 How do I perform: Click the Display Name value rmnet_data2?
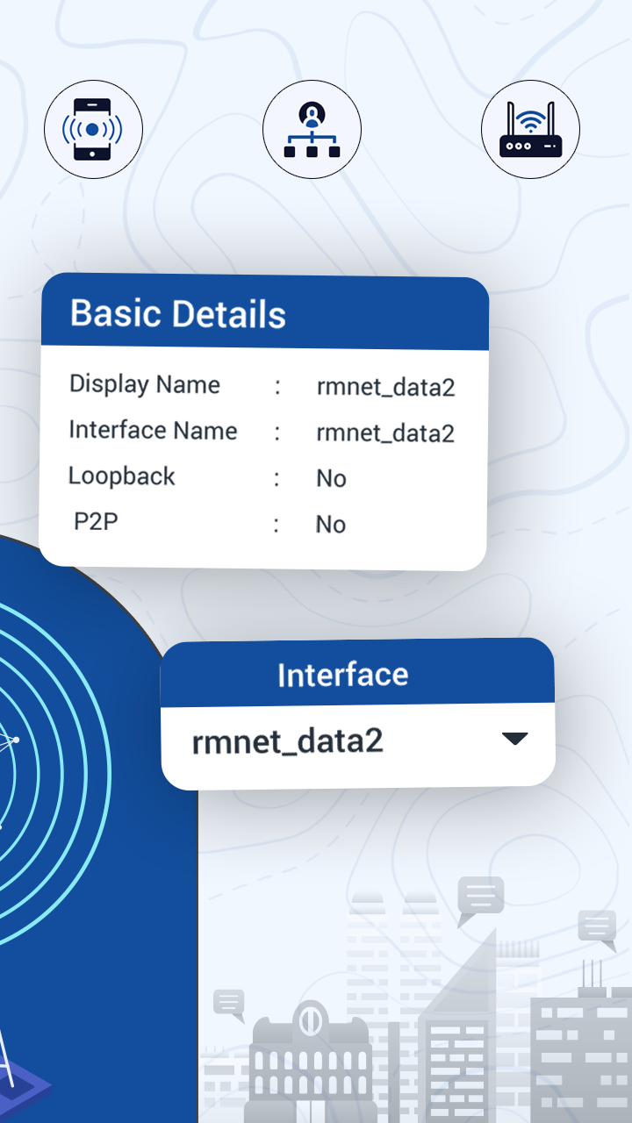386,387
